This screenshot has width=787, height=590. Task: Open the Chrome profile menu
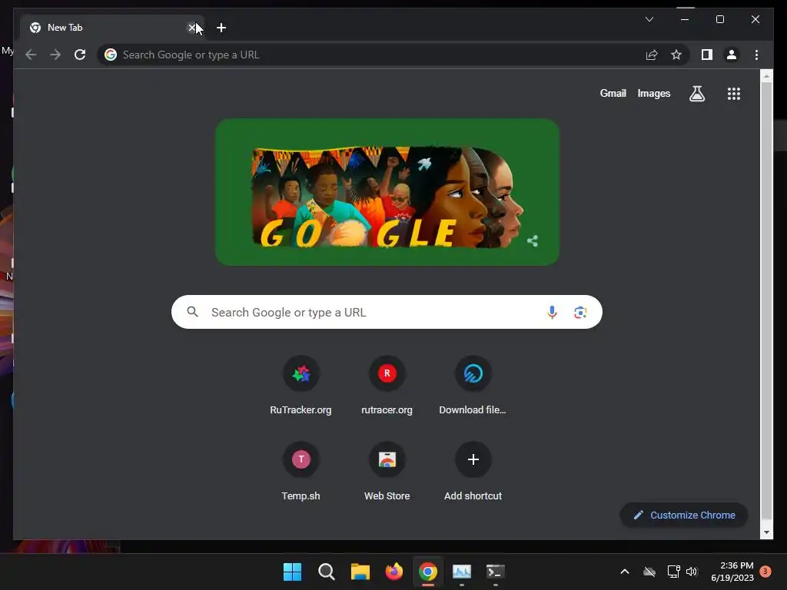pyautogui.click(x=732, y=55)
